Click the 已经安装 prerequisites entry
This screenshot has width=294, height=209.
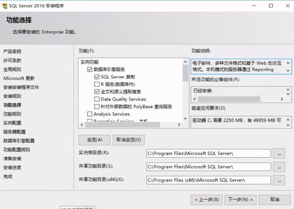pos(203,91)
